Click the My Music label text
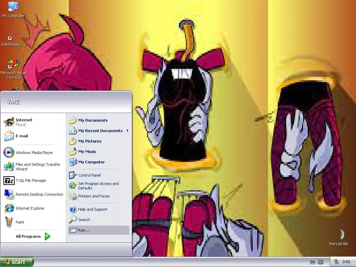 click(x=87, y=152)
